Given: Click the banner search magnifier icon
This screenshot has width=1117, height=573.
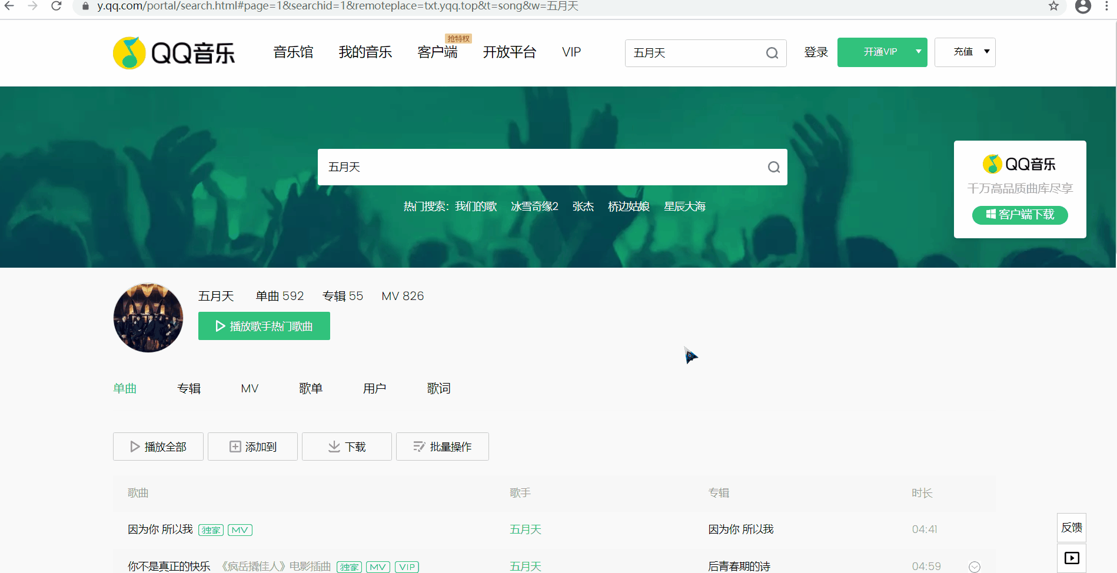Looking at the screenshot, I should [x=774, y=167].
